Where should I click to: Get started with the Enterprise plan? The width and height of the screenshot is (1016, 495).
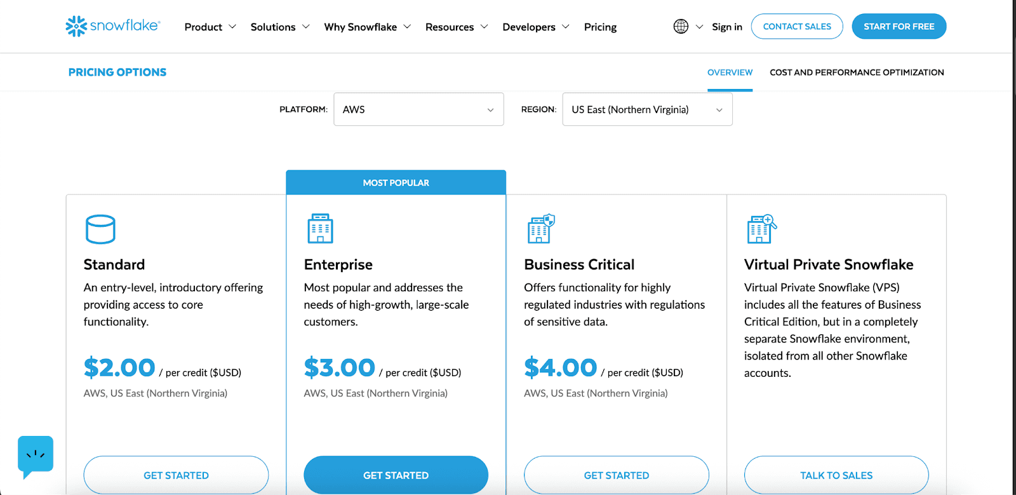pos(396,475)
